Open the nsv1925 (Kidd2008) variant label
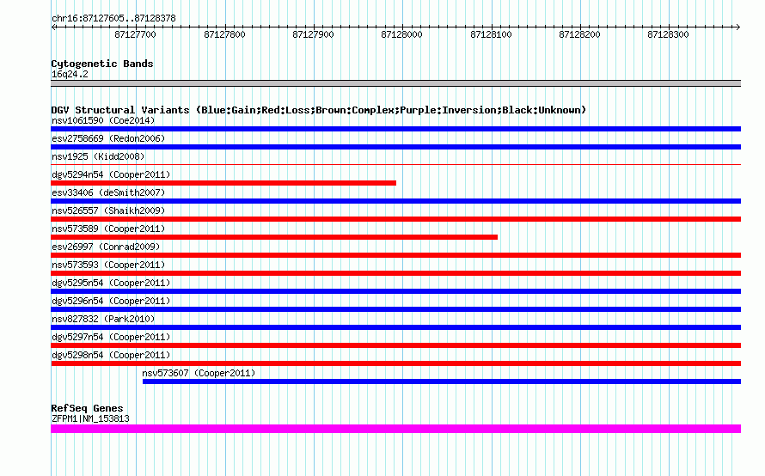The width and height of the screenshot is (765, 476). point(98,156)
